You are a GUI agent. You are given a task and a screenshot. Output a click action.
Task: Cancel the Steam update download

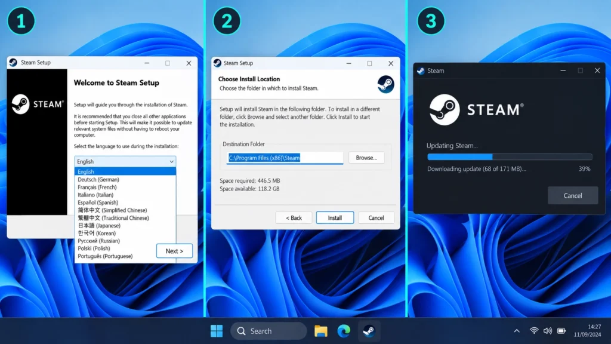pos(572,195)
